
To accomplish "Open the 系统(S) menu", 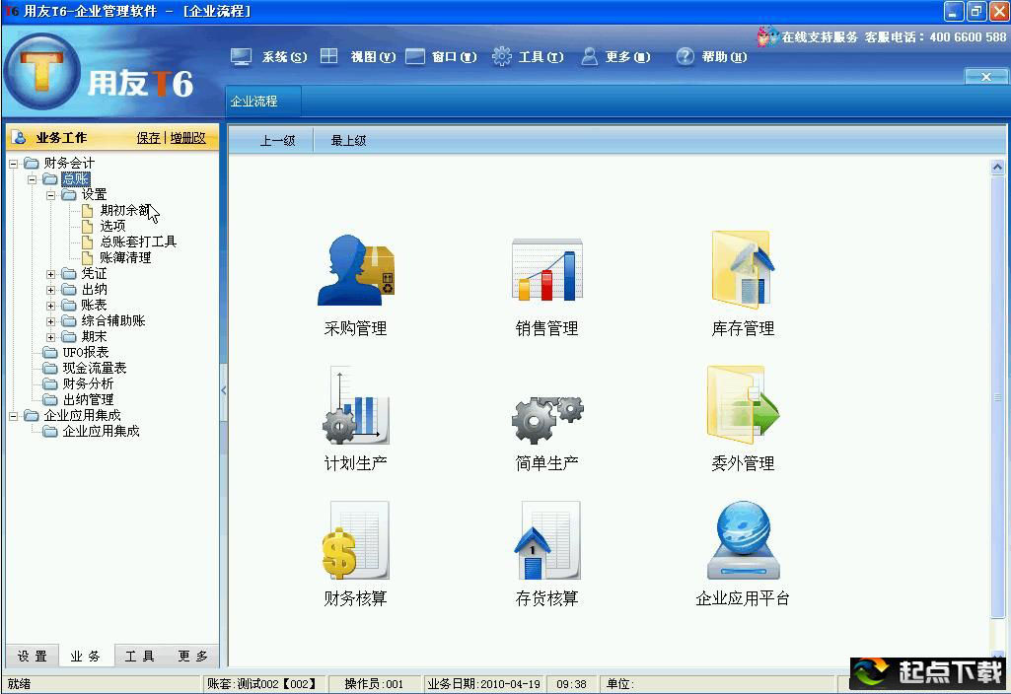I will (x=281, y=56).
